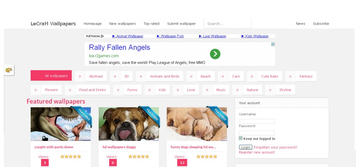Click the green arrow ad button

click(x=215, y=54)
